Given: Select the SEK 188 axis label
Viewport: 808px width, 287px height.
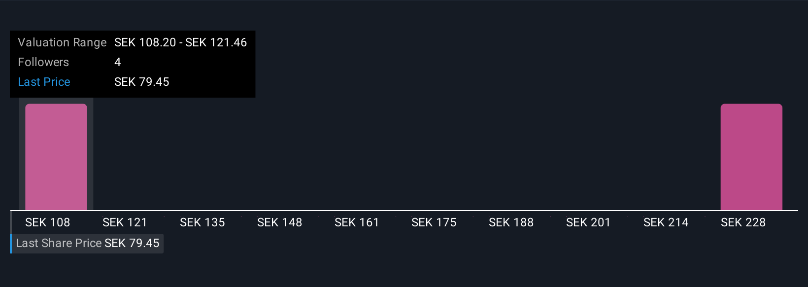Looking at the screenshot, I should point(511,222).
